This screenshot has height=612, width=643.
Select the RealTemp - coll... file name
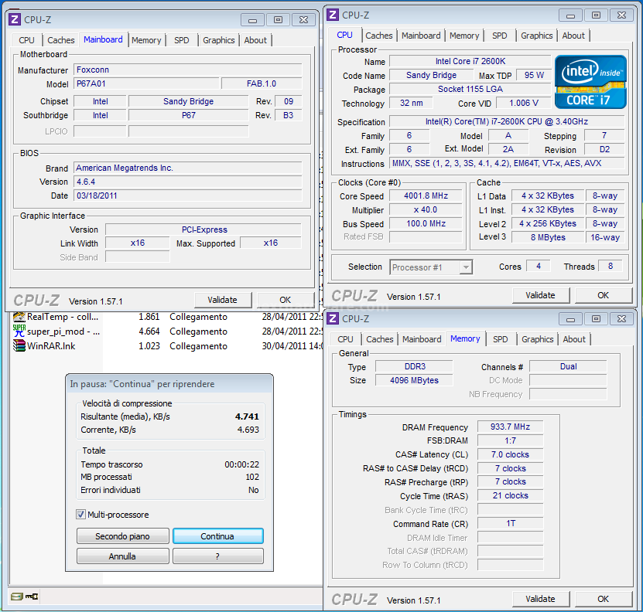tap(63, 317)
